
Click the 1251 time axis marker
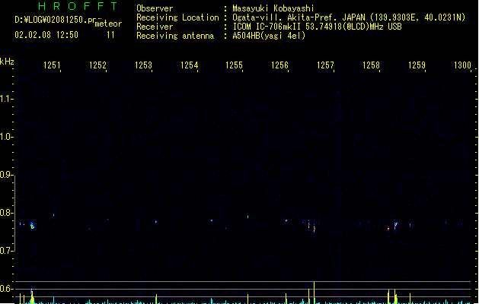point(52,65)
